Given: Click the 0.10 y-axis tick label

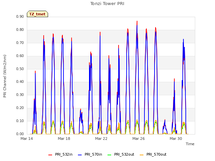Looking at the screenshot, I should (x=20, y=121).
